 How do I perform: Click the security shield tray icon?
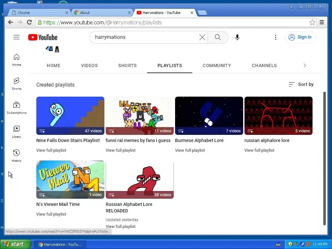290,244
